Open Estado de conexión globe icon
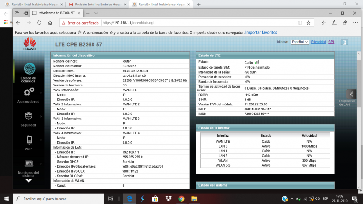Viewport: 363px width, 204px height. coord(30,70)
